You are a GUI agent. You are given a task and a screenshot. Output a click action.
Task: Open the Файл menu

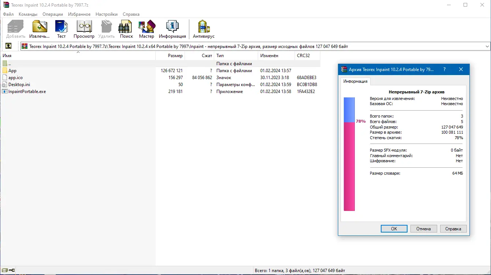pyautogui.click(x=7, y=14)
